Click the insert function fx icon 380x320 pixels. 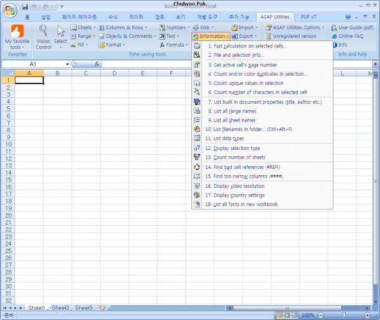coord(97,64)
